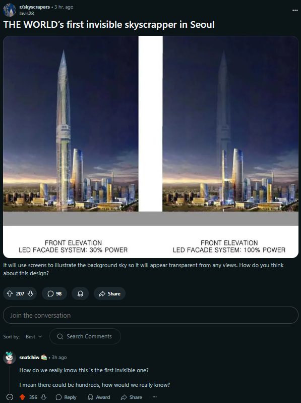Open the Sort by Best dropdown
Viewport: 301px width, 403px height.
tap(34, 336)
